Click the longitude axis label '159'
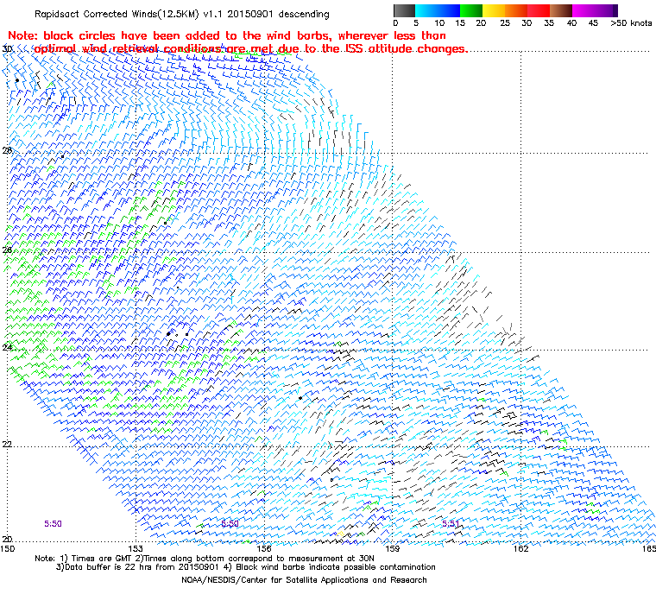 tap(392, 549)
